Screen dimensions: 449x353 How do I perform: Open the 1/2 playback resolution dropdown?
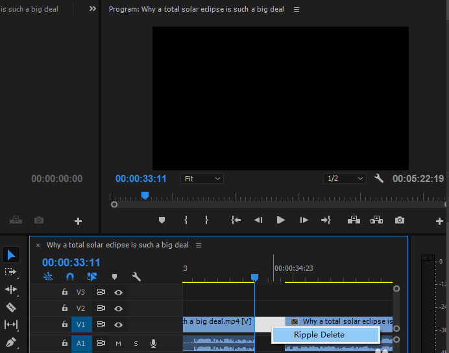click(345, 179)
